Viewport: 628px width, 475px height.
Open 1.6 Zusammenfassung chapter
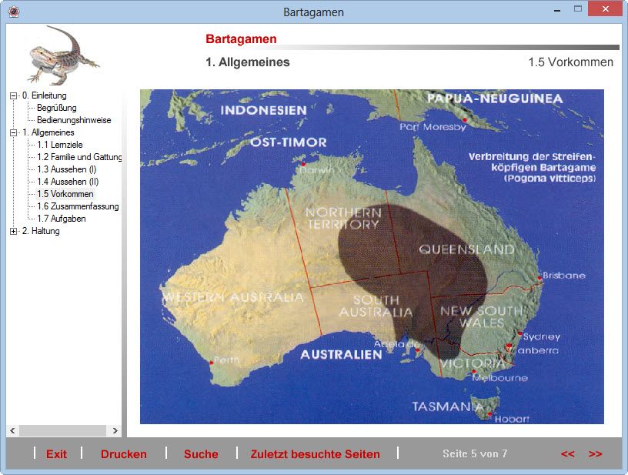(78, 206)
